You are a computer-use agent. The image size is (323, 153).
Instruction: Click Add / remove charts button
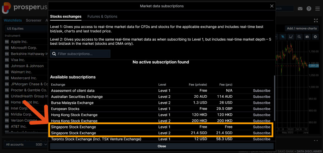pos(302,28)
